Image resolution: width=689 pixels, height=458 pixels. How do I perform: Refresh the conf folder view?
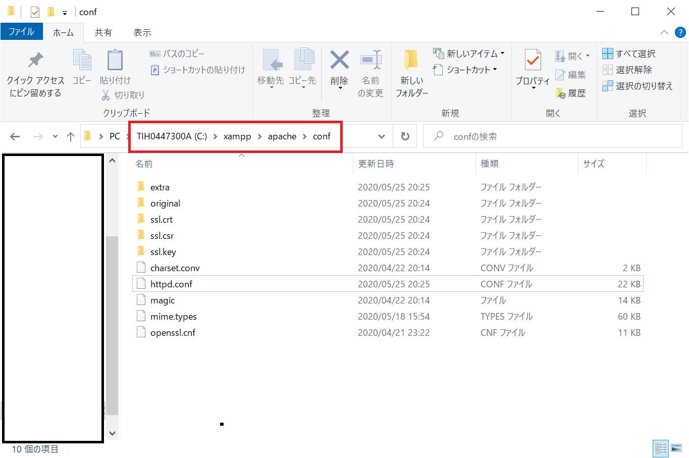[x=405, y=136]
